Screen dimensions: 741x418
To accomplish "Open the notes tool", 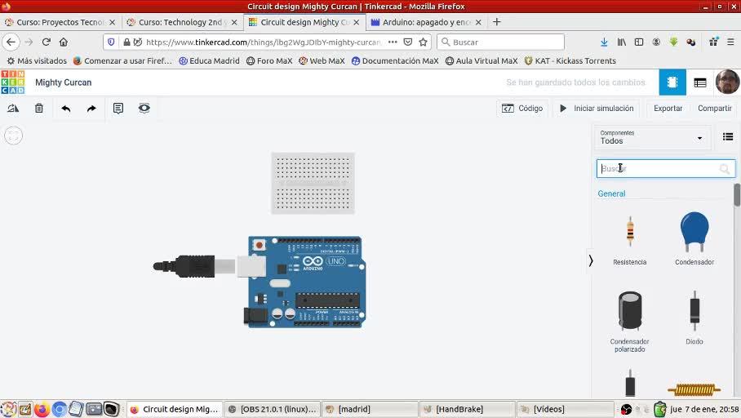I will [118, 109].
